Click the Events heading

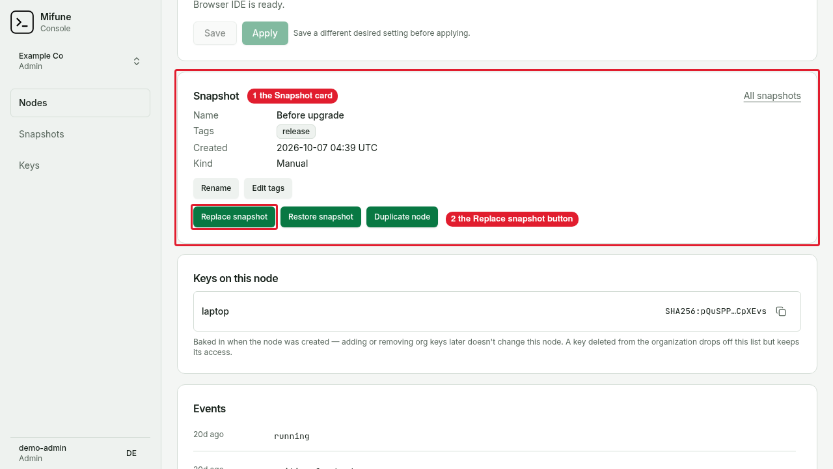210,408
